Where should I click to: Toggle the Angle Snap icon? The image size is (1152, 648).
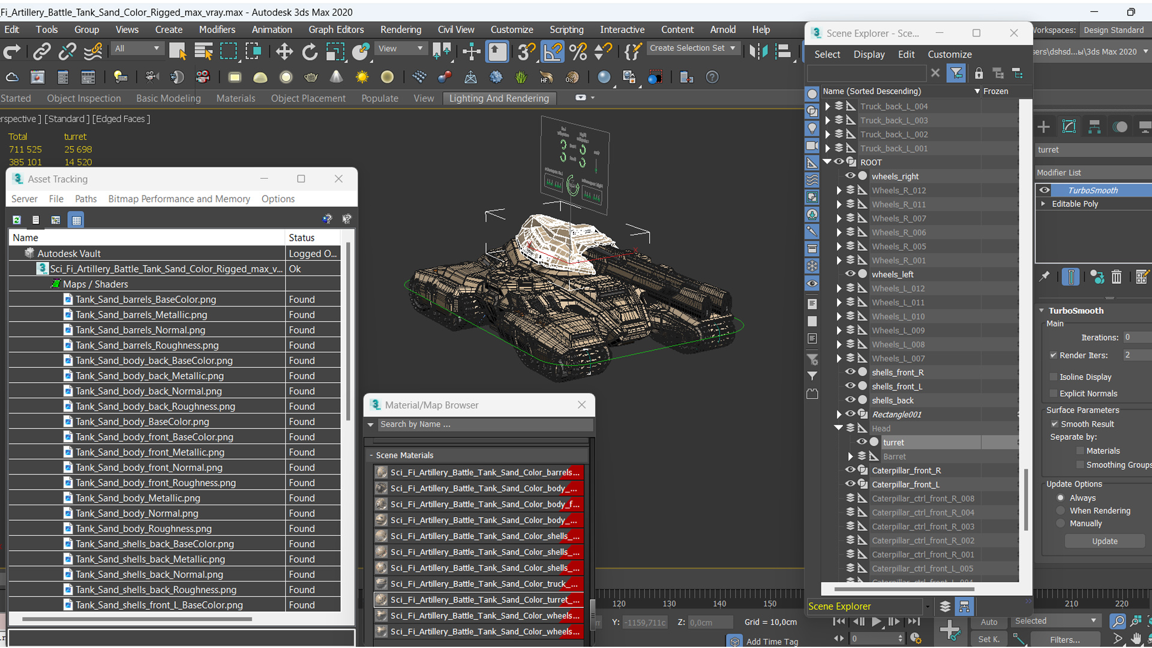(553, 52)
